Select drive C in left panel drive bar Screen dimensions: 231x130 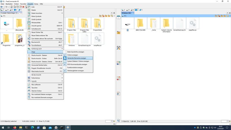3,10
